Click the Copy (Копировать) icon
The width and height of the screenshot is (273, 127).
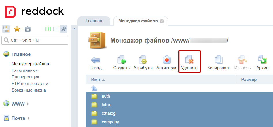(219, 60)
